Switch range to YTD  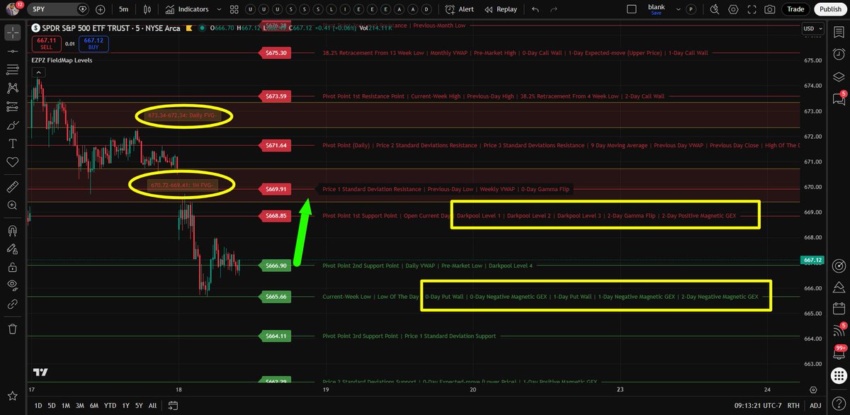point(110,406)
